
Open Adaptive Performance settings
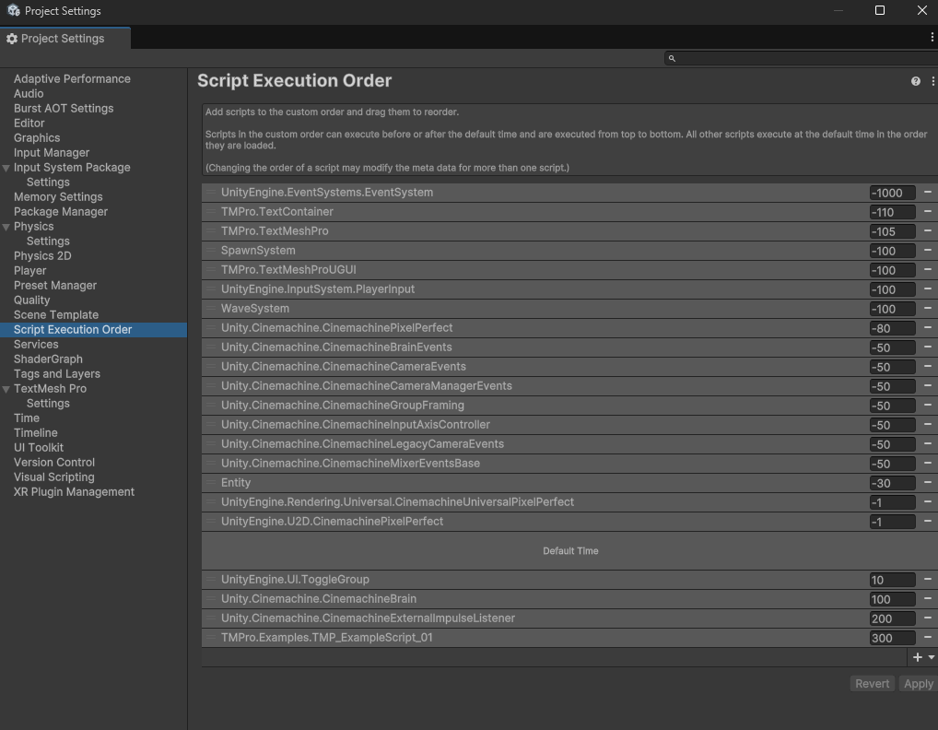72,79
